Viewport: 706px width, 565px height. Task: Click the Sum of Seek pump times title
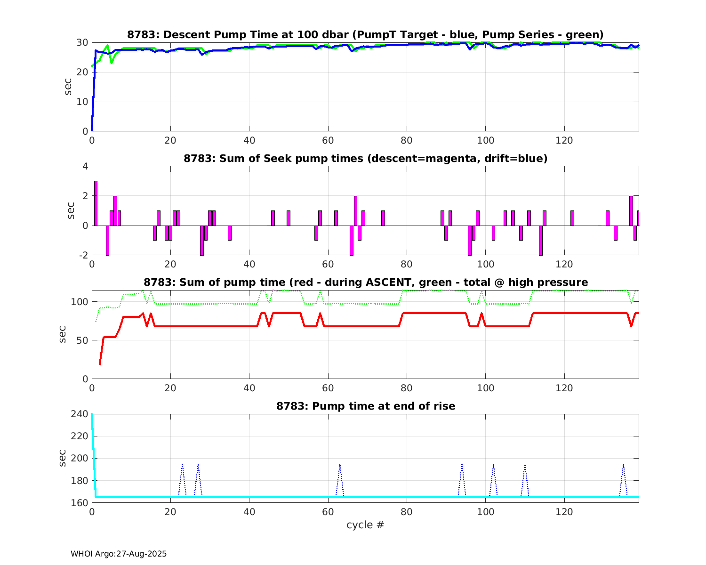(365, 159)
